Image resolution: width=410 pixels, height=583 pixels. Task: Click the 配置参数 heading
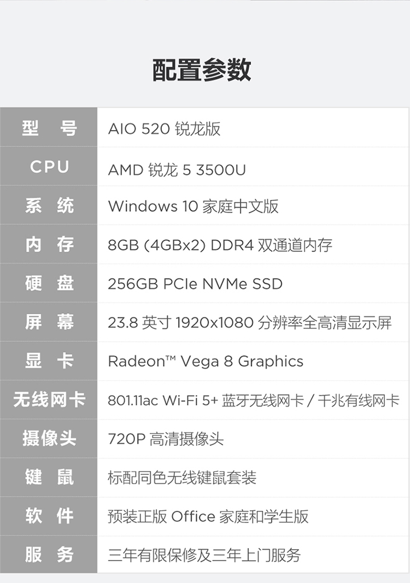(202, 70)
